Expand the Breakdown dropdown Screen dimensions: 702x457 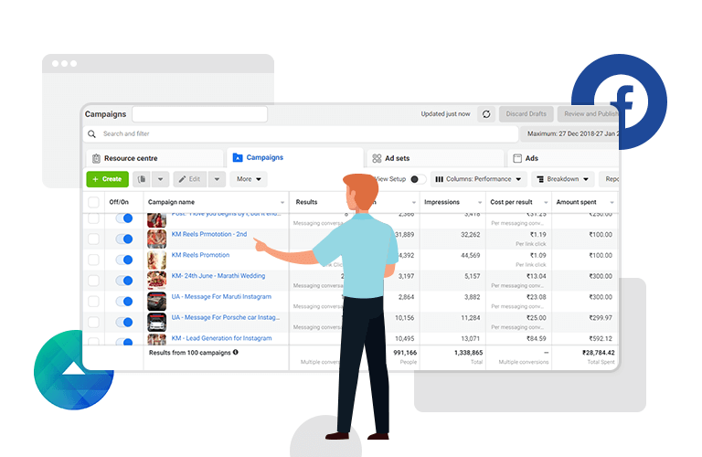pos(562,179)
